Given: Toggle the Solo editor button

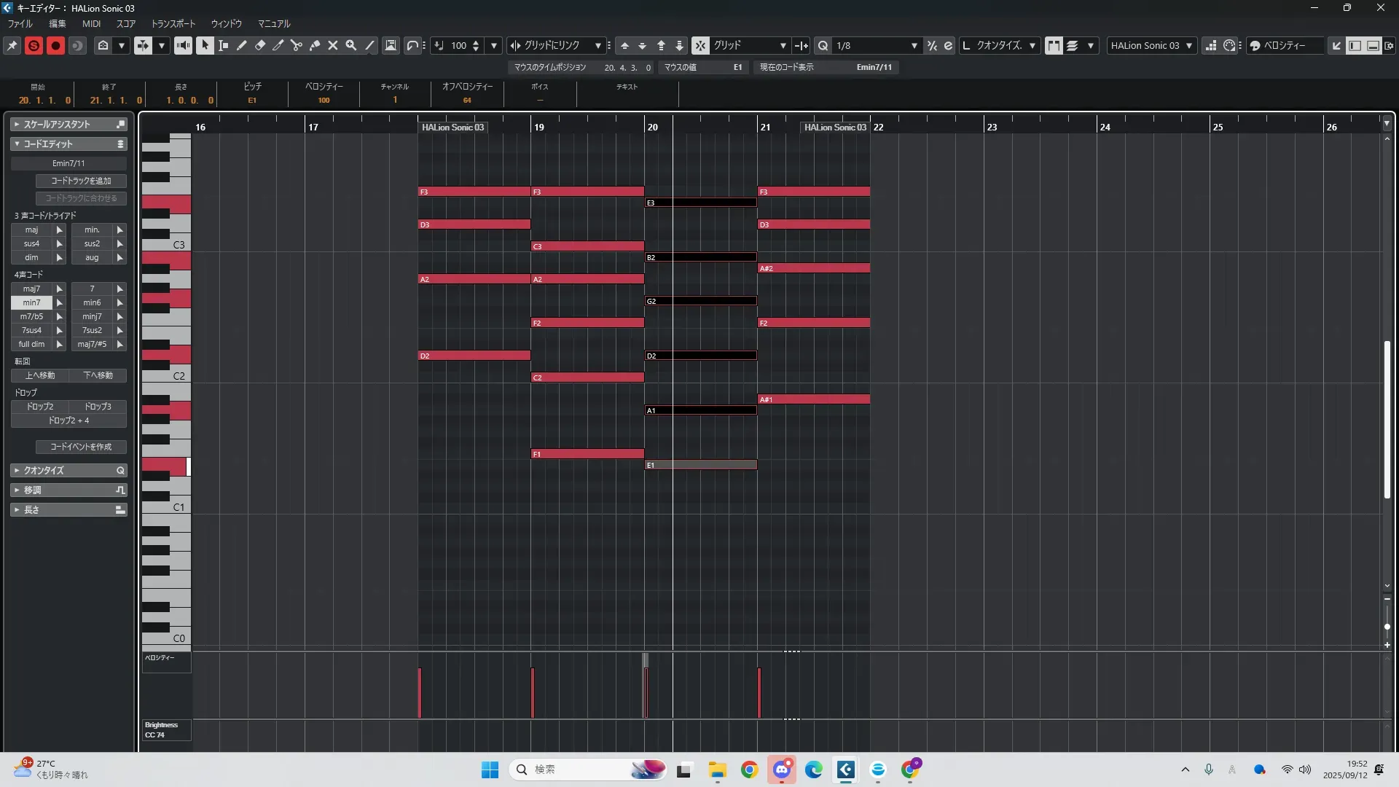Looking at the screenshot, I should pyautogui.click(x=34, y=45).
